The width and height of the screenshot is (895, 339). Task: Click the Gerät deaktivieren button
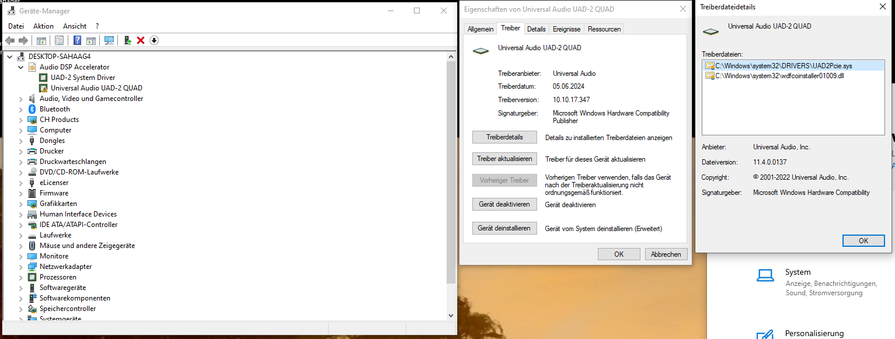tap(505, 204)
